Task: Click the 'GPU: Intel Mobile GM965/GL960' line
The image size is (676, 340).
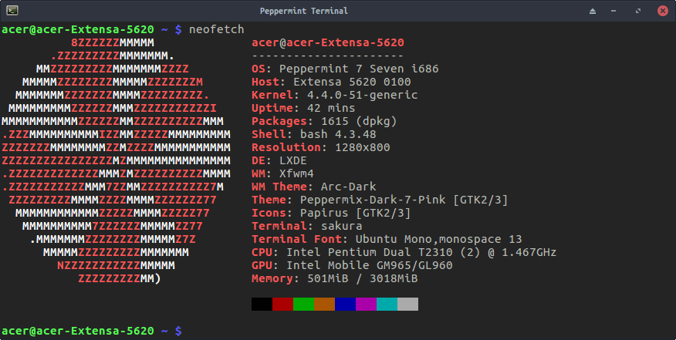Action: [x=352, y=265]
